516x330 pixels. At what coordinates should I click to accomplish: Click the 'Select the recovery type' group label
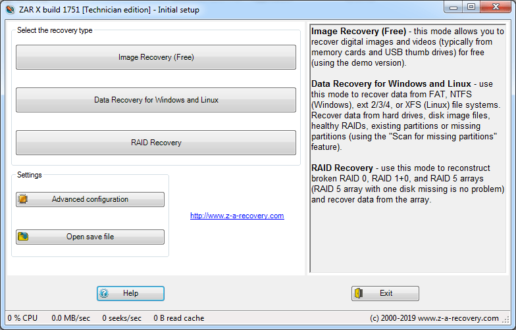point(55,30)
